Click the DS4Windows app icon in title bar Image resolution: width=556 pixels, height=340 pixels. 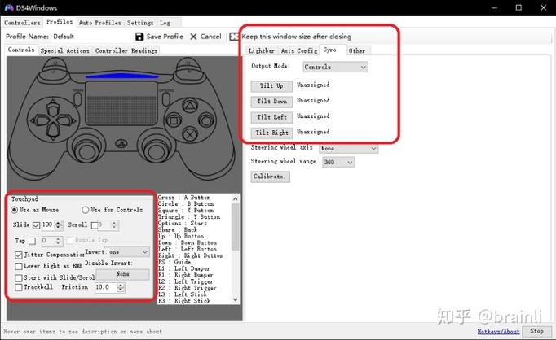point(9,7)
